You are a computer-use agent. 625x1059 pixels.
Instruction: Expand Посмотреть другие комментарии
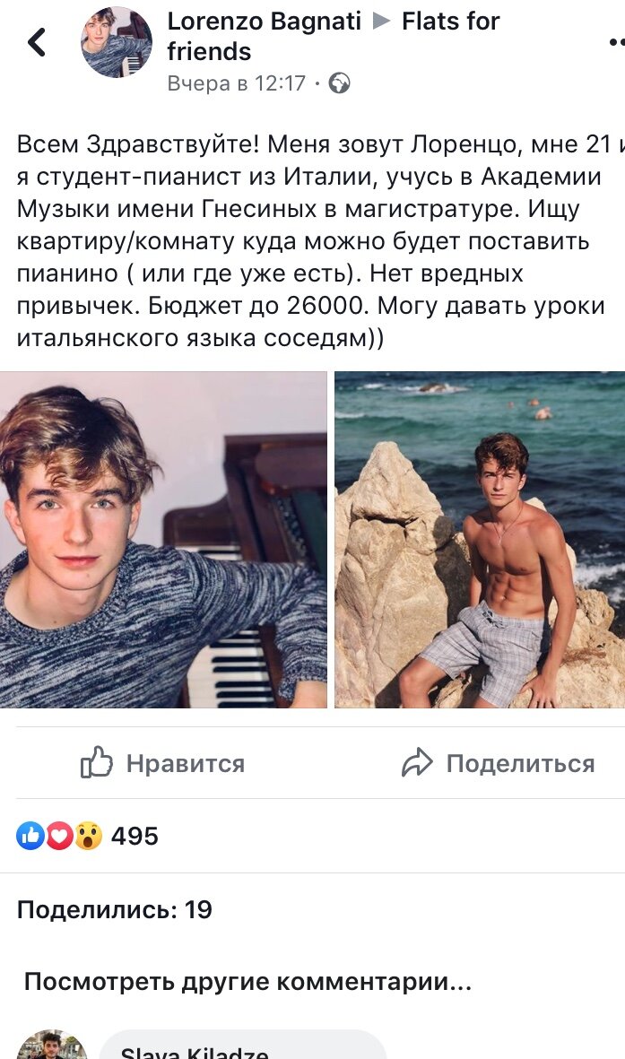(247, 981)
